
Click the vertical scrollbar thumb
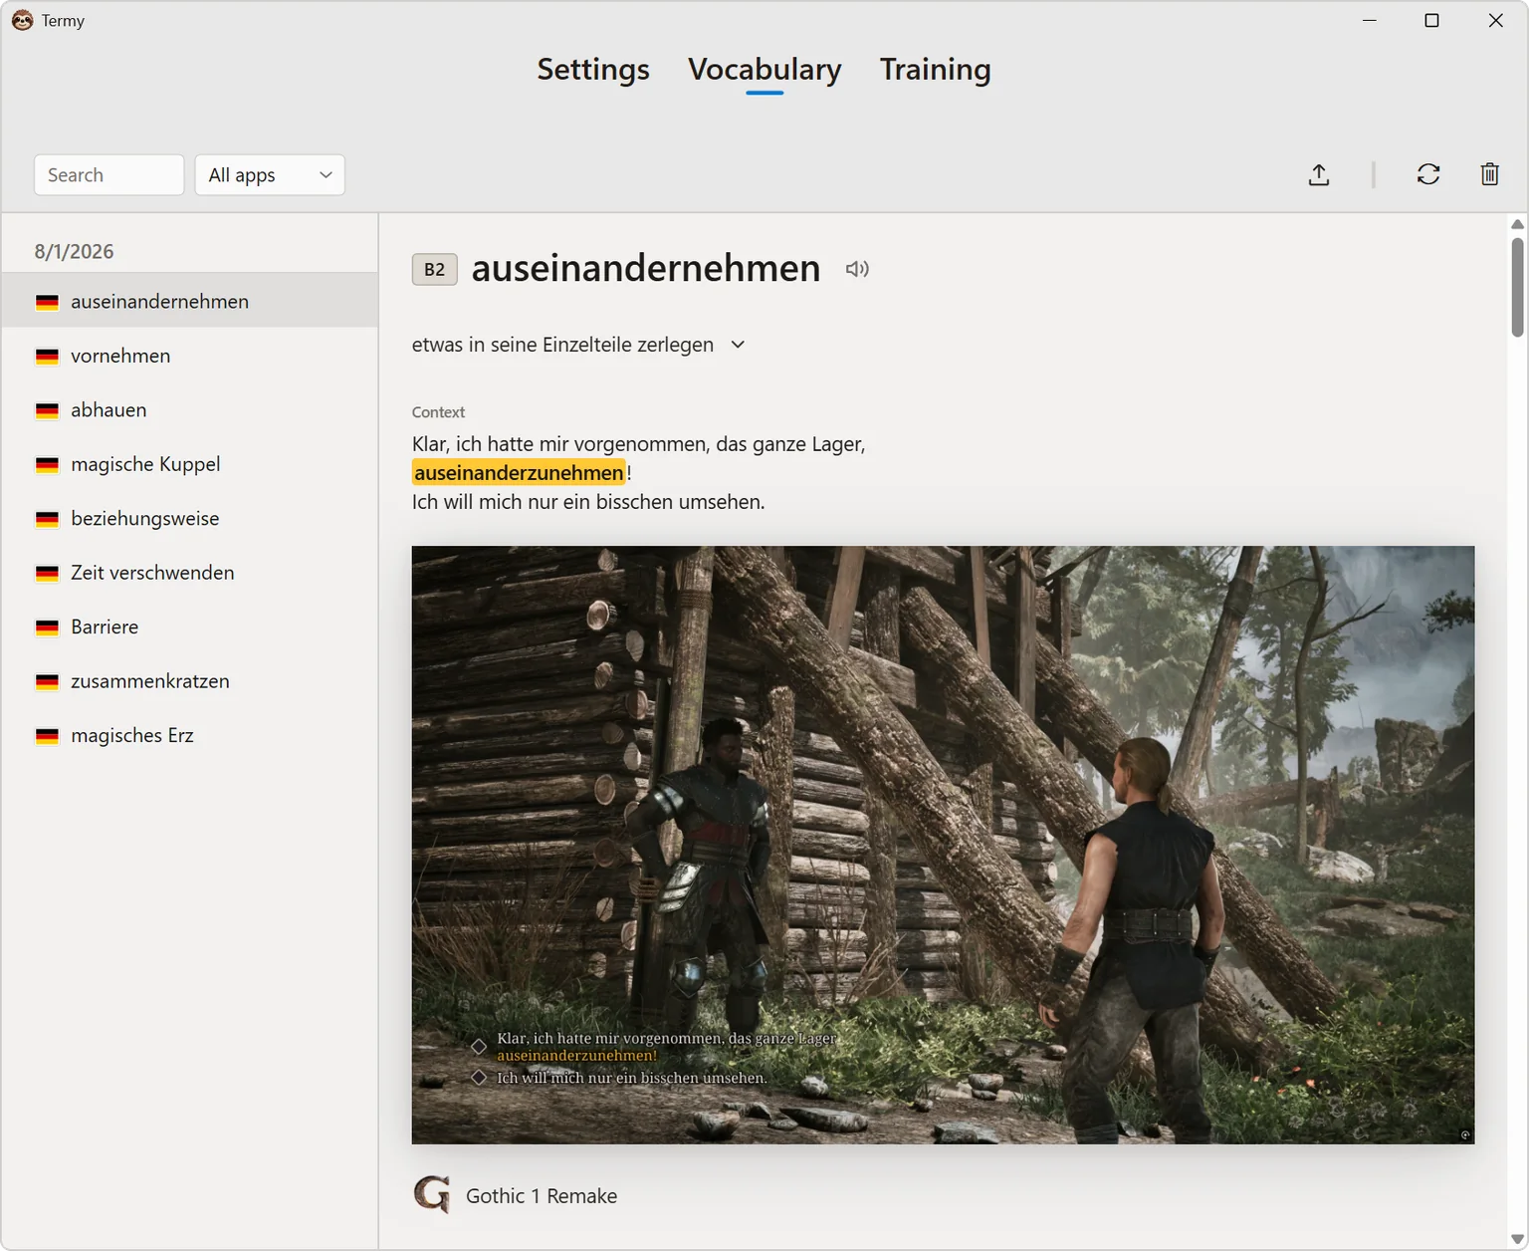click(1517, 287)
